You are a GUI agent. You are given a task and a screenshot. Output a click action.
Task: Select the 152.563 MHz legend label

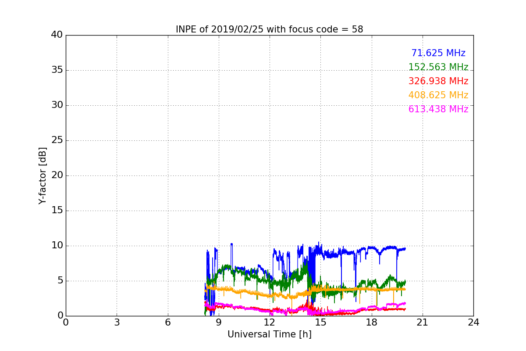tap(438, 67)
